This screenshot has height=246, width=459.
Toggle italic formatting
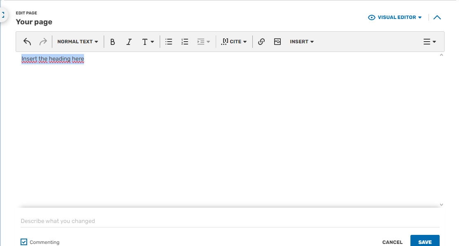129,42
